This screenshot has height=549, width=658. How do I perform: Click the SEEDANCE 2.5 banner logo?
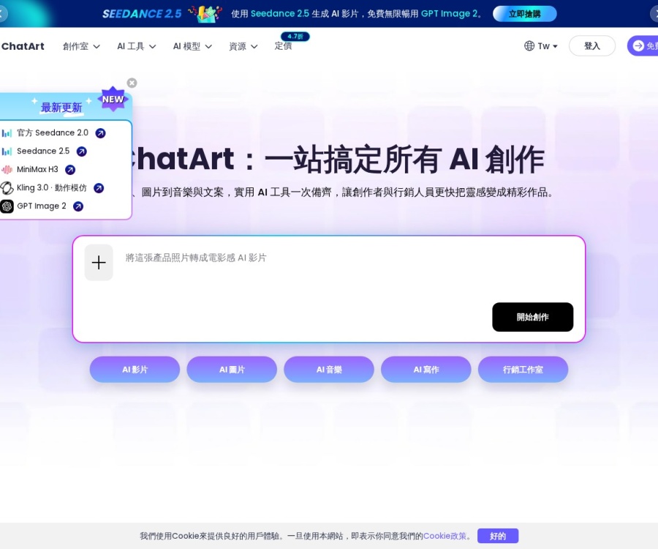pyautogui.click(x=142, y=14)
